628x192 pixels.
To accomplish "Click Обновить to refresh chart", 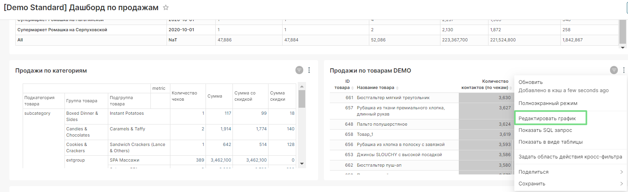I will point(530,82).
